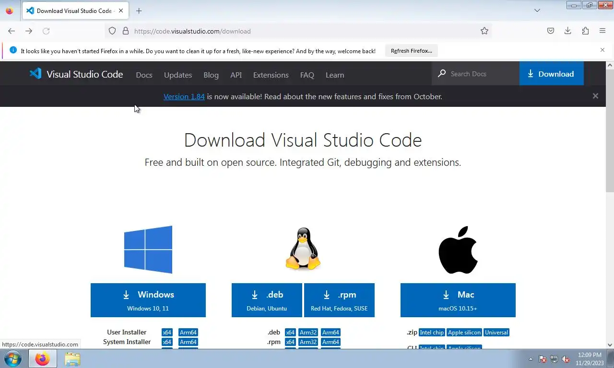Open the API navigation link
The image size is (614, 368).
coord(236,75)
